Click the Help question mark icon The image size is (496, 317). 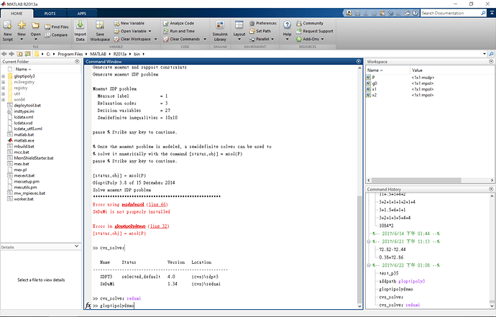pos(287,24)
